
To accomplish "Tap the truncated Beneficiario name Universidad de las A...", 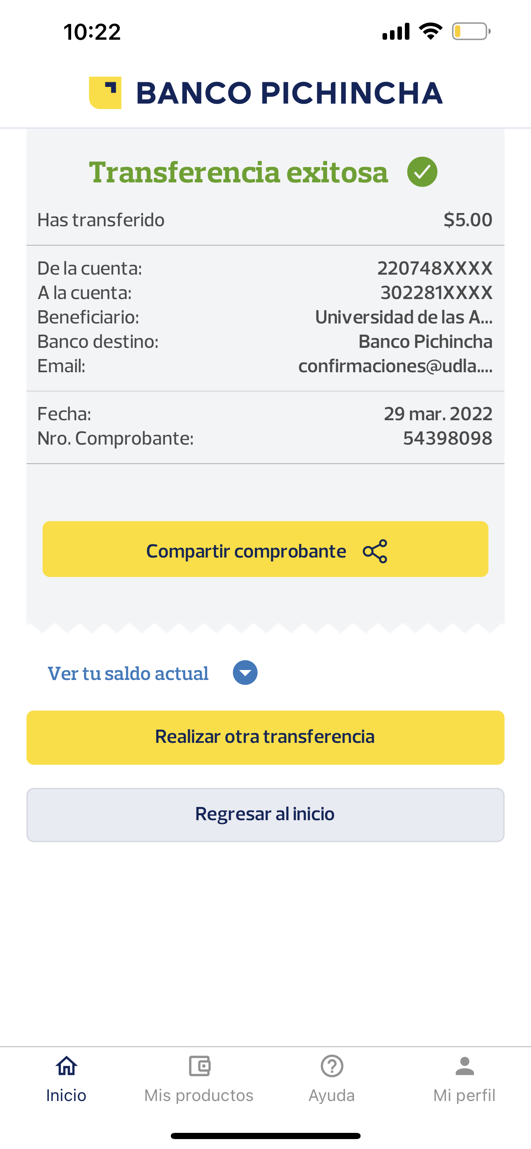I will tap(403, 317).
